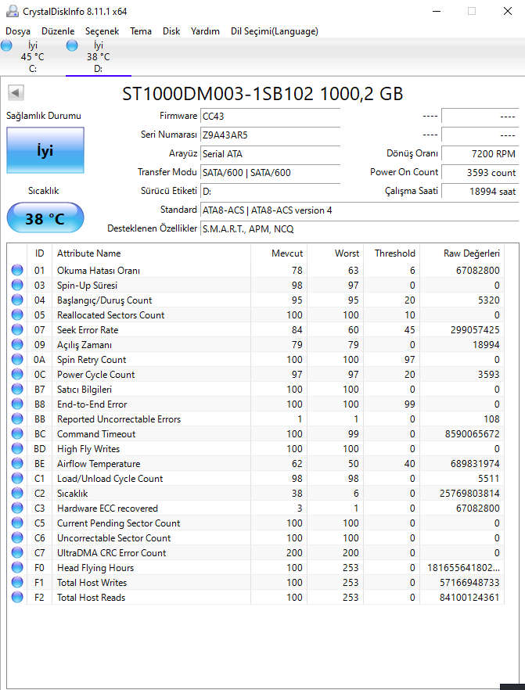Click the status orb for Command Timeout
This screenshot has height=690, width=525.
point(17,434)
